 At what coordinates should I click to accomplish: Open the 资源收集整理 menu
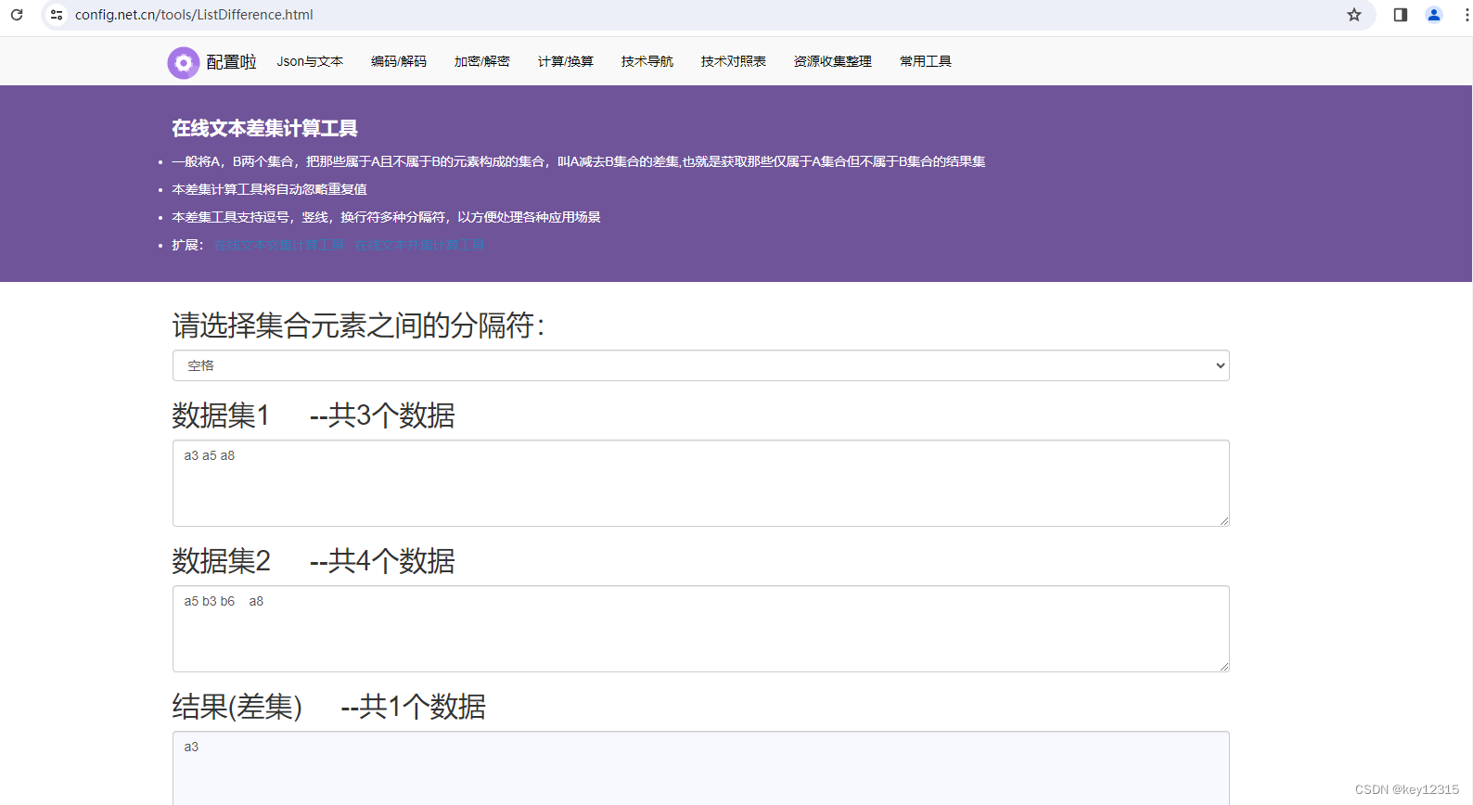(x=833, y=61)
